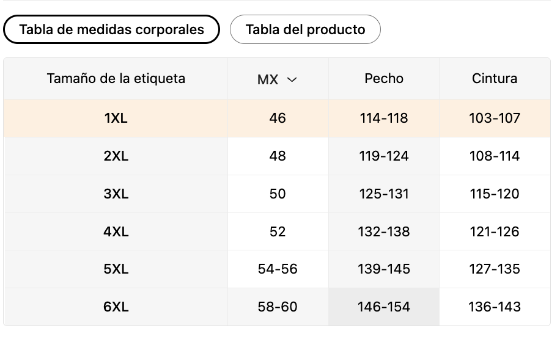Select the 5XL size row label
Screen dimensions: 560x342
coord(116,269)
